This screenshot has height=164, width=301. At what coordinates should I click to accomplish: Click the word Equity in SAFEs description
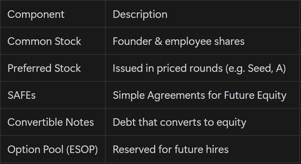pyautogui.click(x=272, y=96)
